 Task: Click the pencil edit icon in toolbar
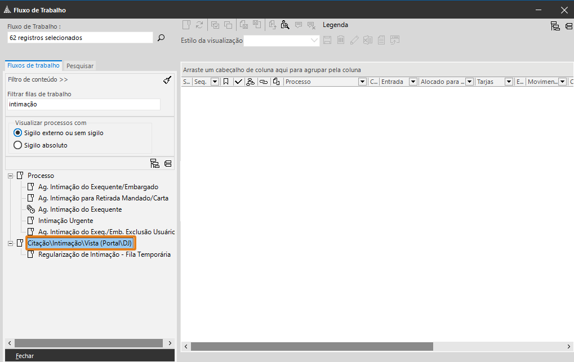354,40
